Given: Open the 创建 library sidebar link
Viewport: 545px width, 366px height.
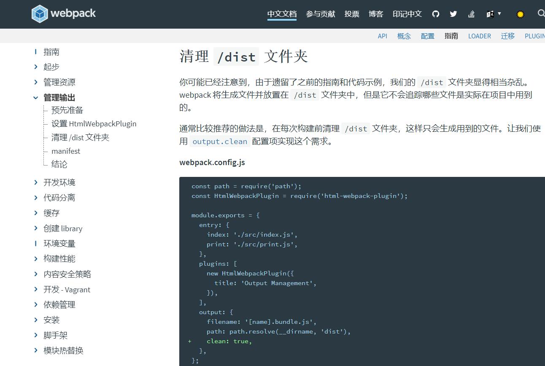Looking at the screenshot, I should pos(63,228).
